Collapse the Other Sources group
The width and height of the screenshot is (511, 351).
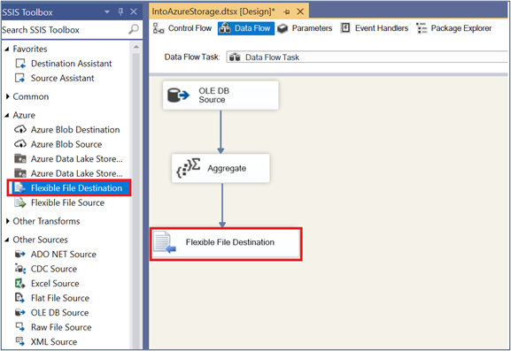pyautogui.click(x=7, y=240)
